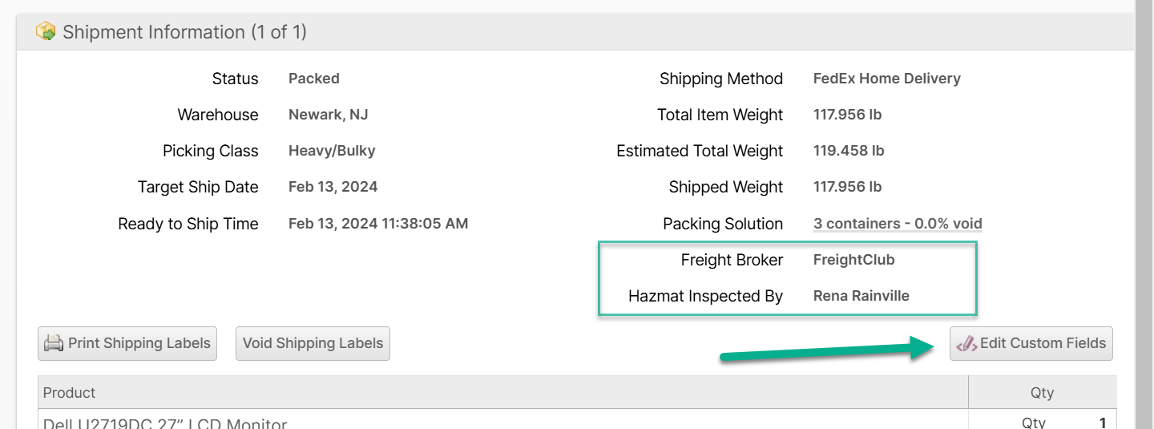This screenshot has width=1154, height=429.
Task: Click the Newark, NJ warehouse value
Action: (x=328, y=115)
